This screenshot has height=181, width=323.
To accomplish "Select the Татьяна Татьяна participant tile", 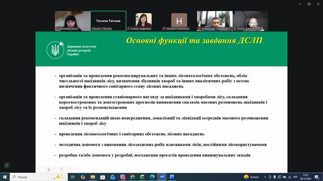I will pos(108,21).
